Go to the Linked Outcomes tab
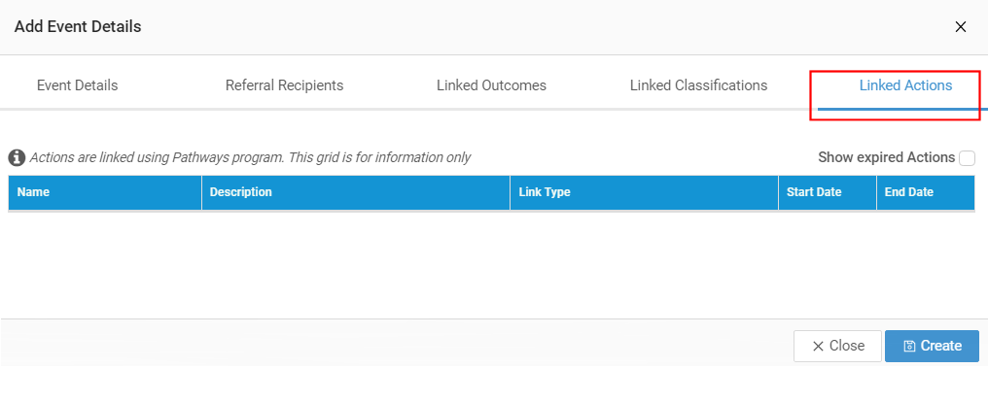The height and width of the screenshot is (402, 988). (491, 85)
